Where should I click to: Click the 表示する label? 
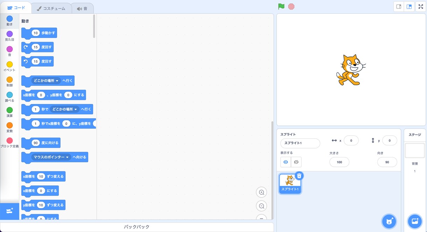(287, 153)
